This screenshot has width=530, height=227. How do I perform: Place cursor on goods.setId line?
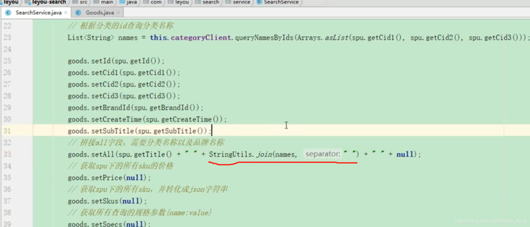click(x=116, y=61)
